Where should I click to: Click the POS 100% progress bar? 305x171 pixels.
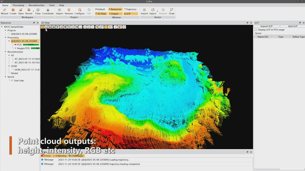(x=31, y=45)
